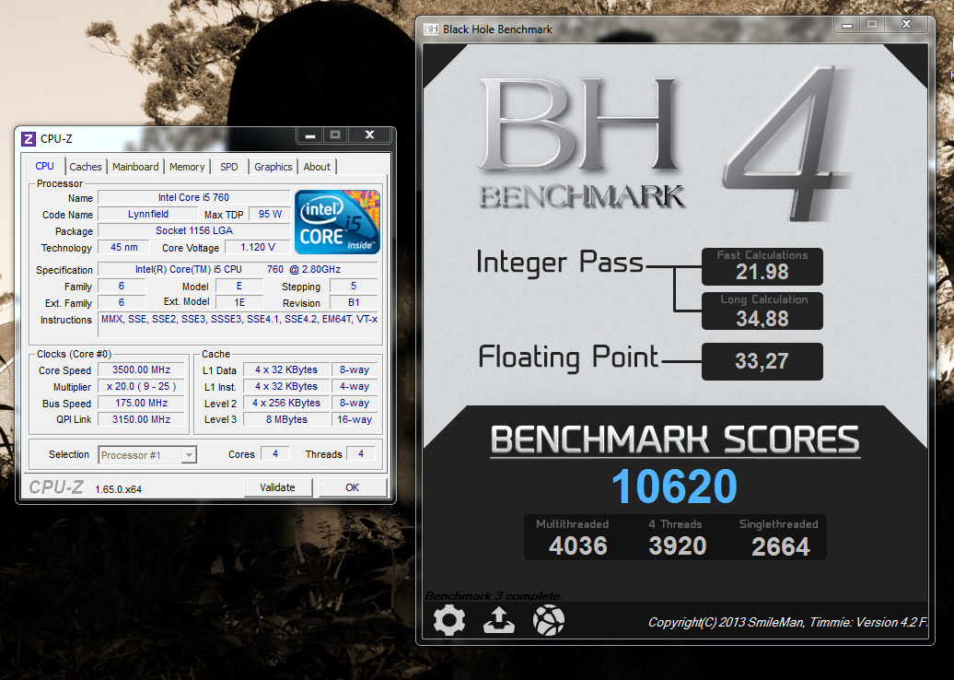Click the Specification field text
Viewport: 954px width, 680px height.
pyautogui.click(x=238, y=269)
